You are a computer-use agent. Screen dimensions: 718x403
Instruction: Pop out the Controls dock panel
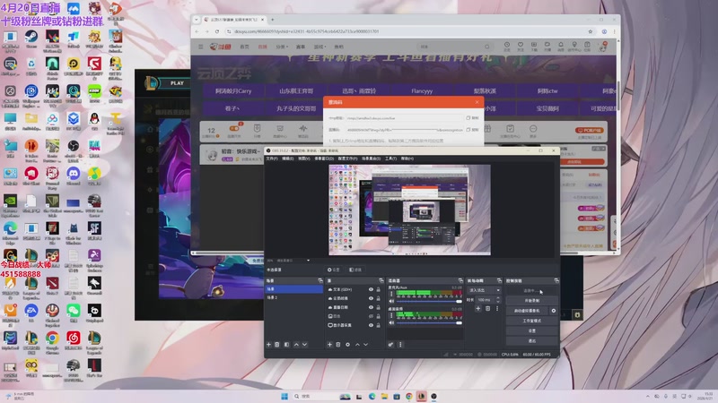[x=556, y=280]
